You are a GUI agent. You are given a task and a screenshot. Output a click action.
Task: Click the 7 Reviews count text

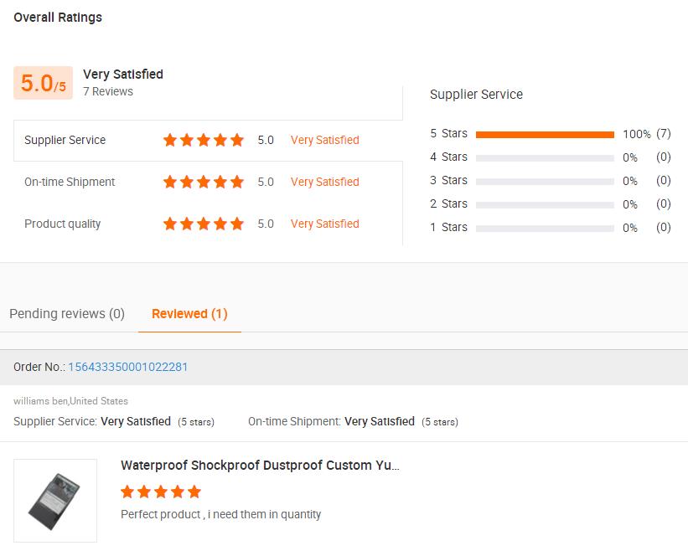tap(108, 91)
